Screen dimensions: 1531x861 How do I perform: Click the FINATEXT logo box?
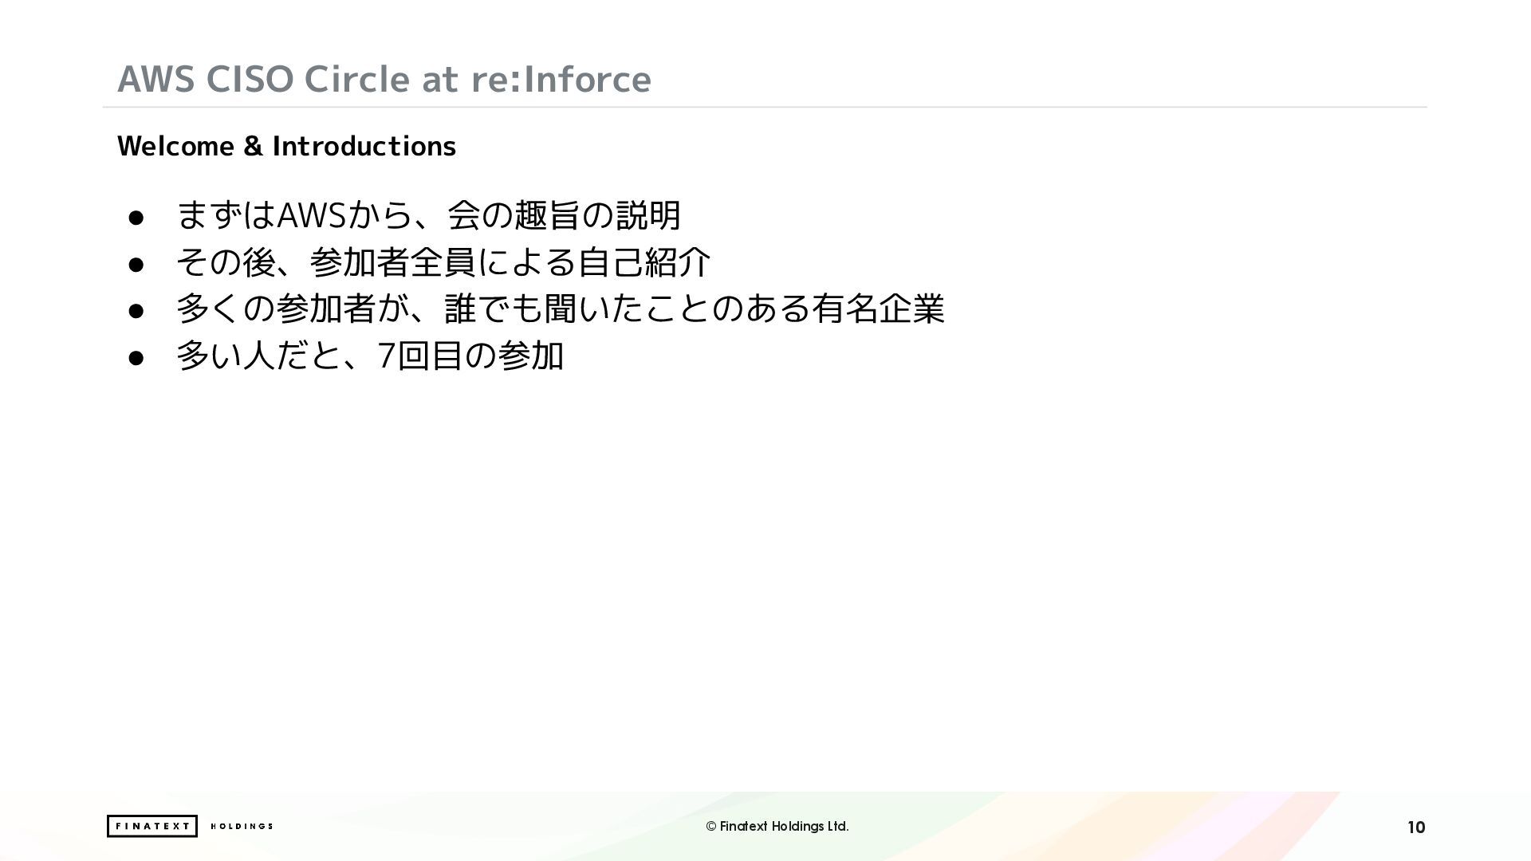pos(152,826)
